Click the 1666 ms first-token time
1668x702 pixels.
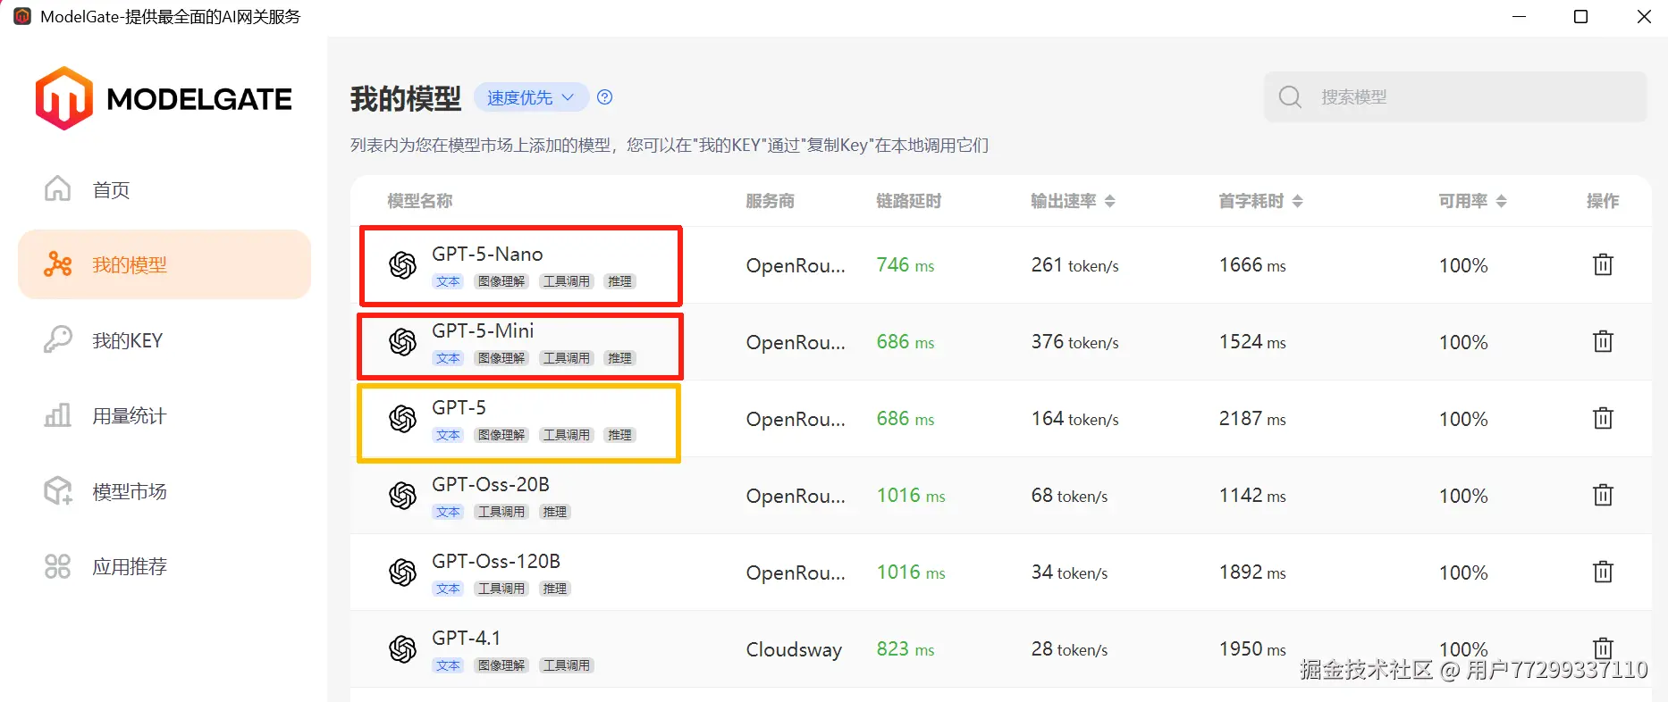[1252, 265]
